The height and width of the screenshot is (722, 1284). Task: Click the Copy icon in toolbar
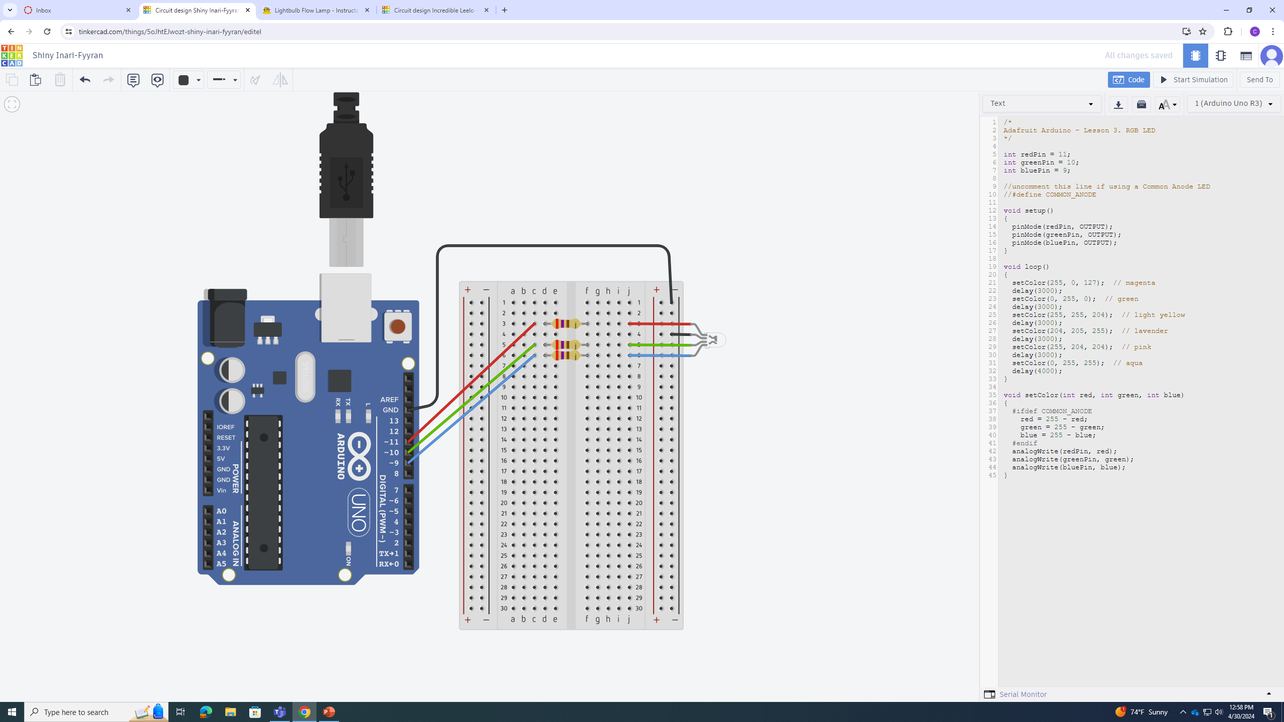point(12,80)
